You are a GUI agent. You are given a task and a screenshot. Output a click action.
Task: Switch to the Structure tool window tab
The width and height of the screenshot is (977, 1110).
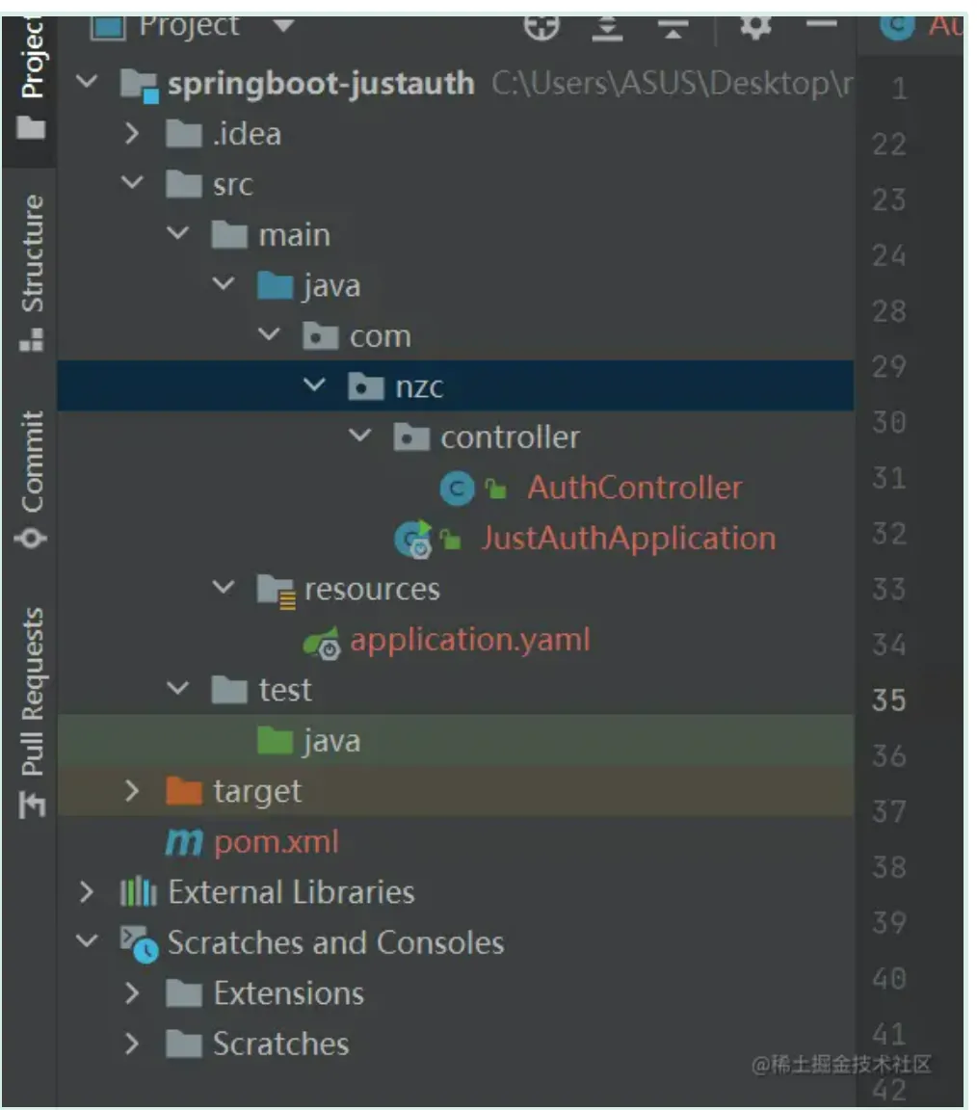click(32, 270)
